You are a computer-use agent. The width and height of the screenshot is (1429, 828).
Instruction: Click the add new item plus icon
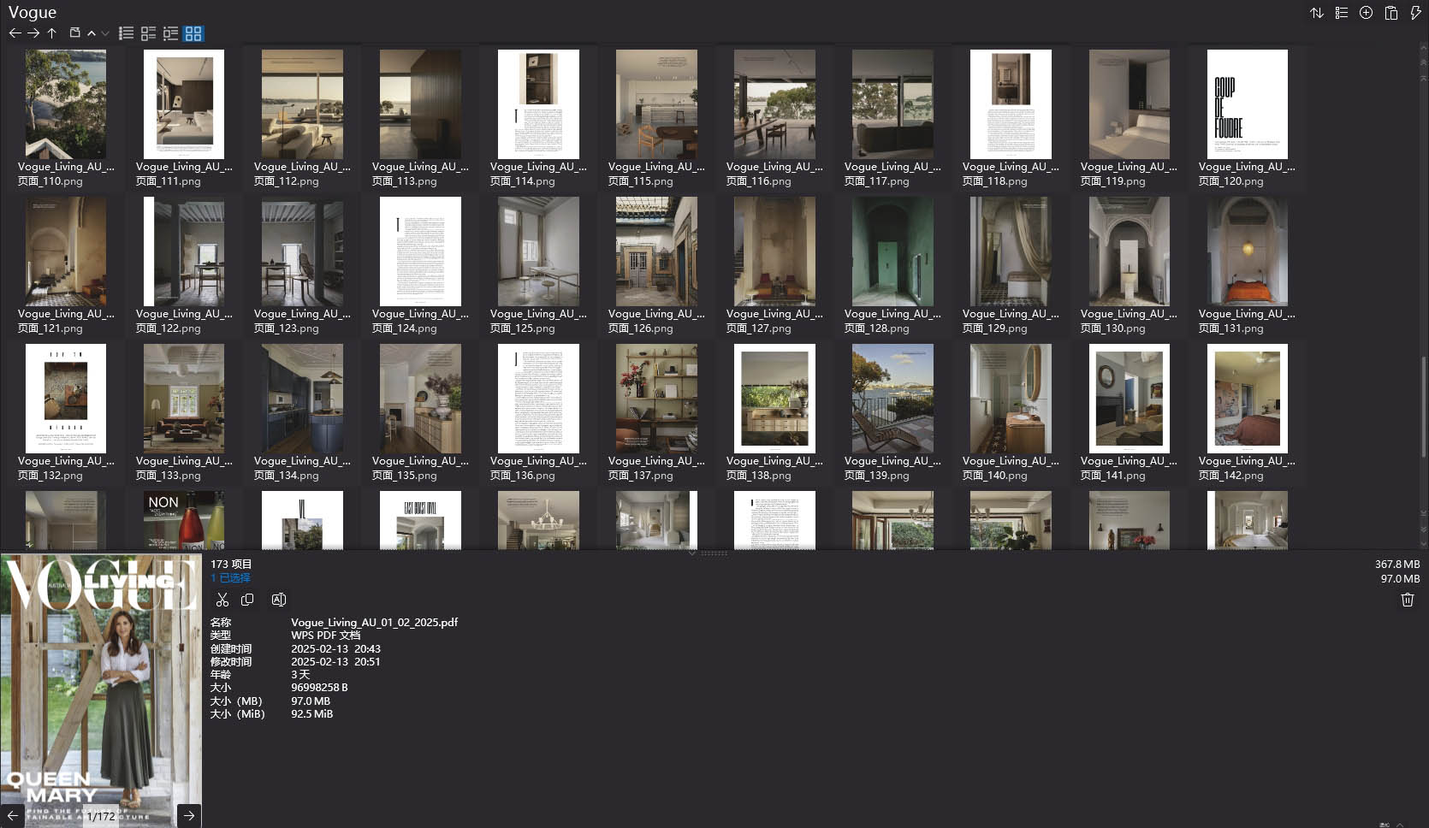point(1366,13)
